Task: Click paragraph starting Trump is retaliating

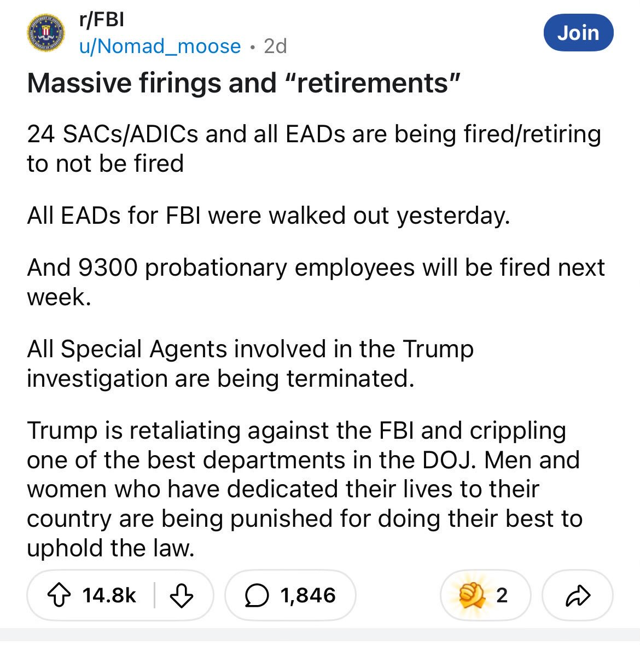Action: (305, 489)
